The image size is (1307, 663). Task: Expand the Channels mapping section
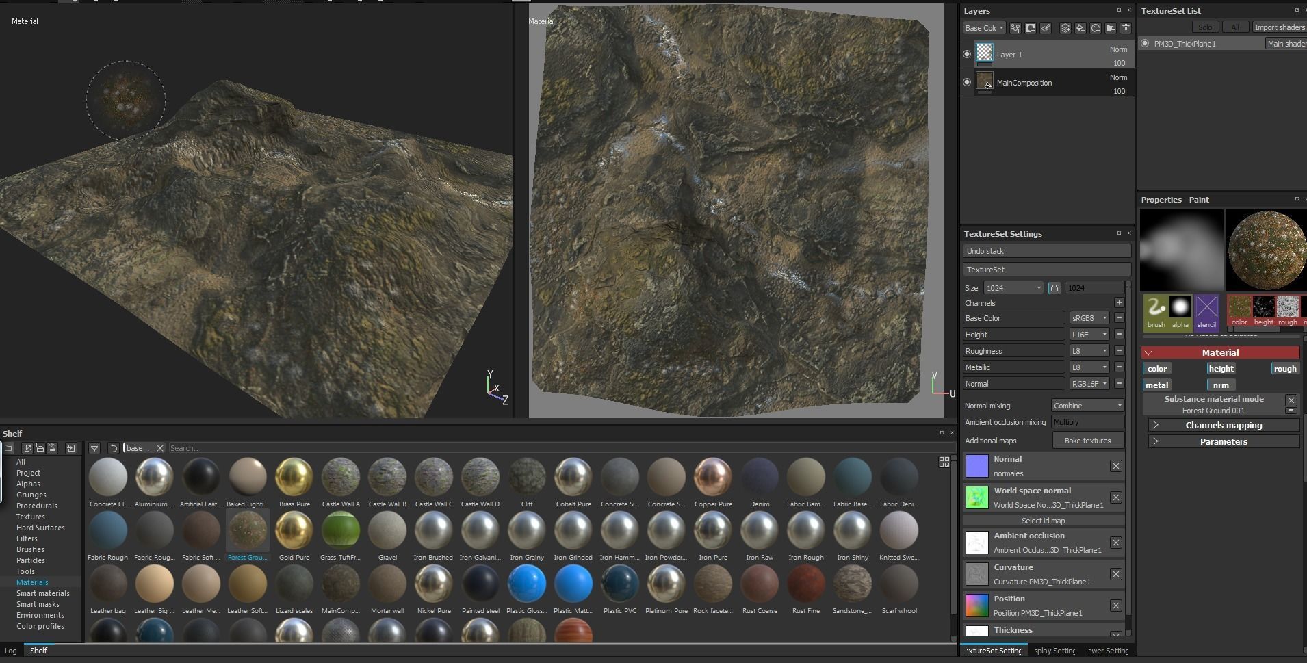coord(1224,425)
